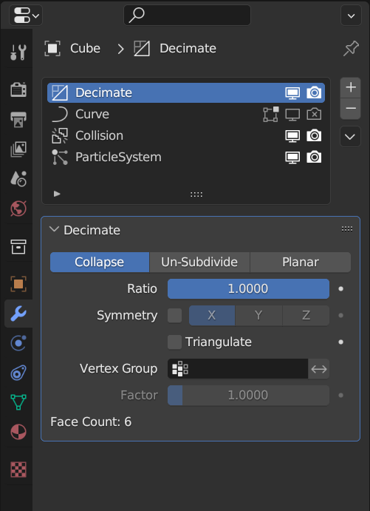This screenshot has width=370, height=511.
Task: Open the View Layer properties tab
Action: [18, 149]
